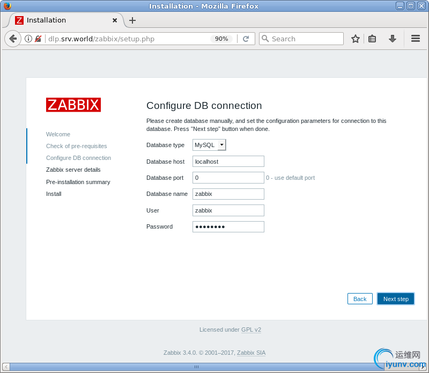This screenshot has width=429, height=373.
Task: Select Welcome step in sidebar
Action: [58, 134]
